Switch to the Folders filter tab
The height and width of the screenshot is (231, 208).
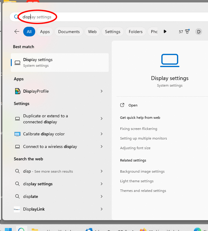pyautogui.click(x=136, y=32)
